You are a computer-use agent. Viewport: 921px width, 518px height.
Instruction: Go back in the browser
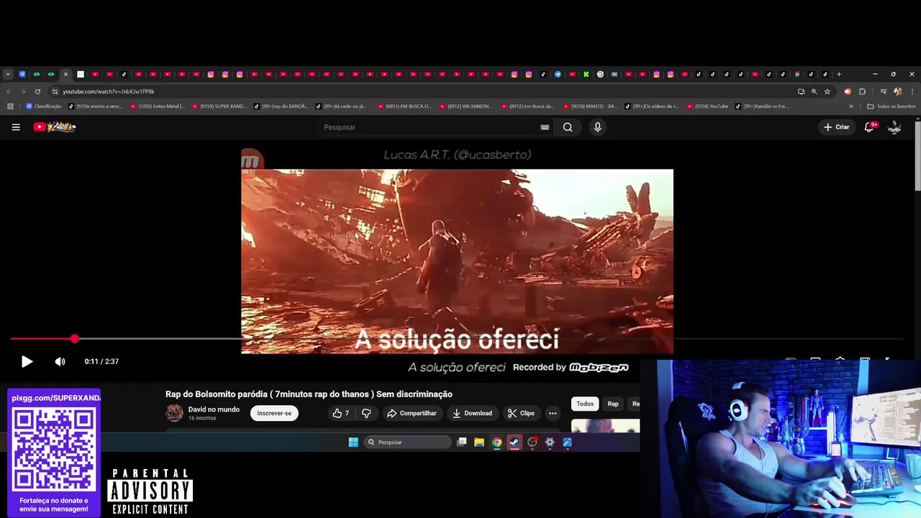(x=9, y=91)
